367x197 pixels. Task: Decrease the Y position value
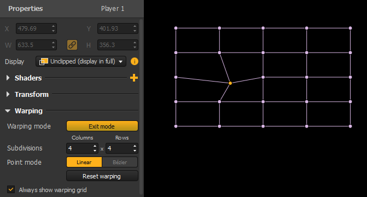pos(135,31)
